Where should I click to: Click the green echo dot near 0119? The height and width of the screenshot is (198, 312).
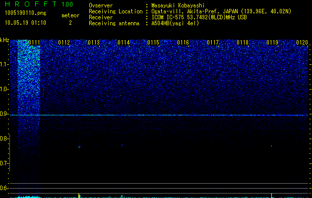(x=271, y=146)
